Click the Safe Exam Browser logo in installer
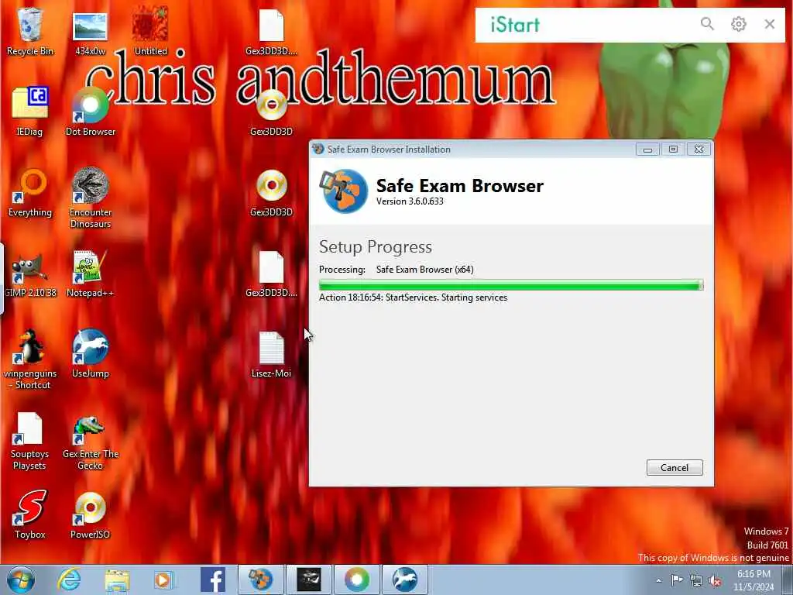This screenshot has height=595, width=793. pos(344,191)
